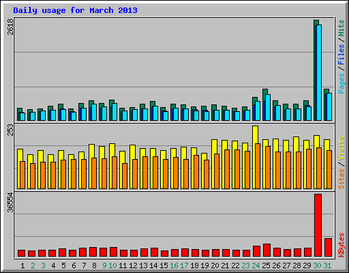The height and width of the screenshot is (273, 349).
Task: Click day 10 on the x-axis
Action: pos(112,265)
